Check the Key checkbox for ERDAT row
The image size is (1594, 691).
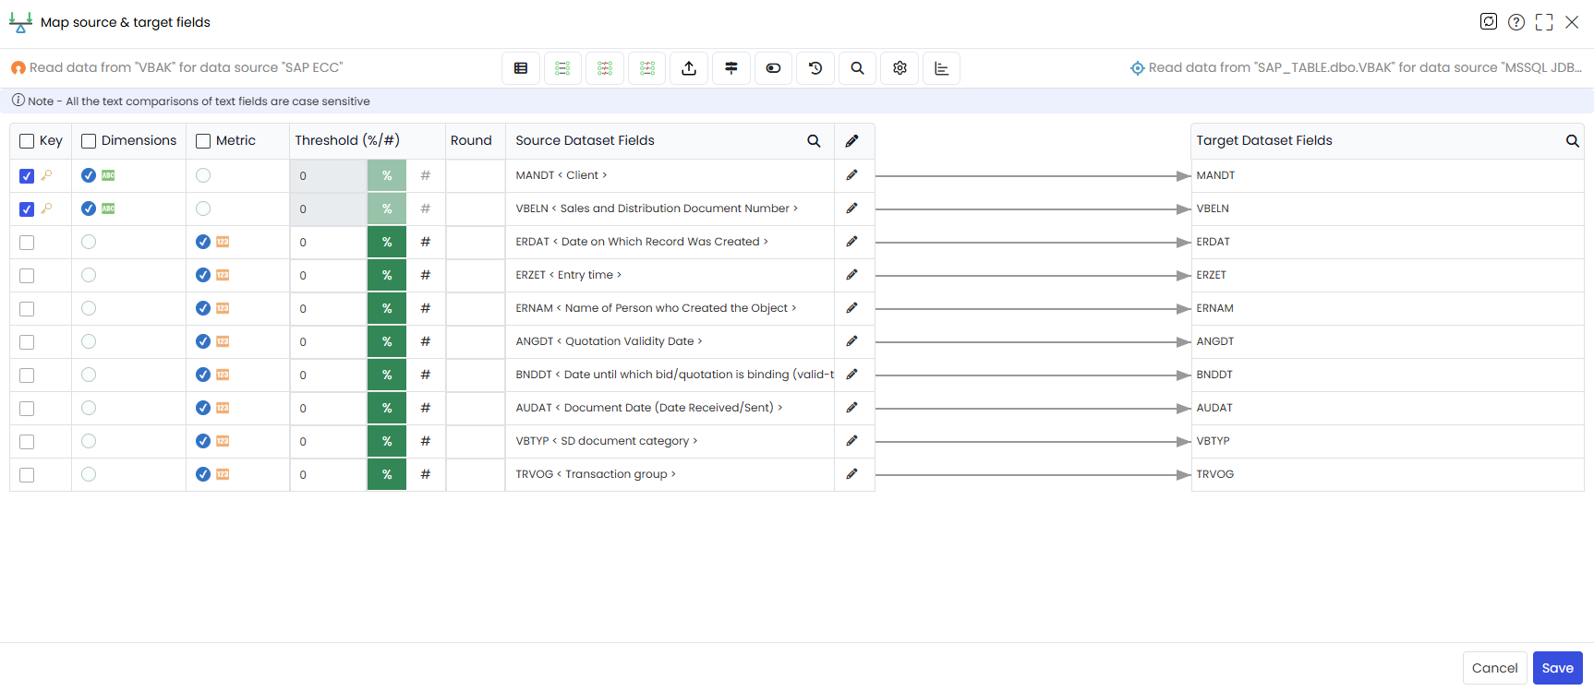point(27,243)
